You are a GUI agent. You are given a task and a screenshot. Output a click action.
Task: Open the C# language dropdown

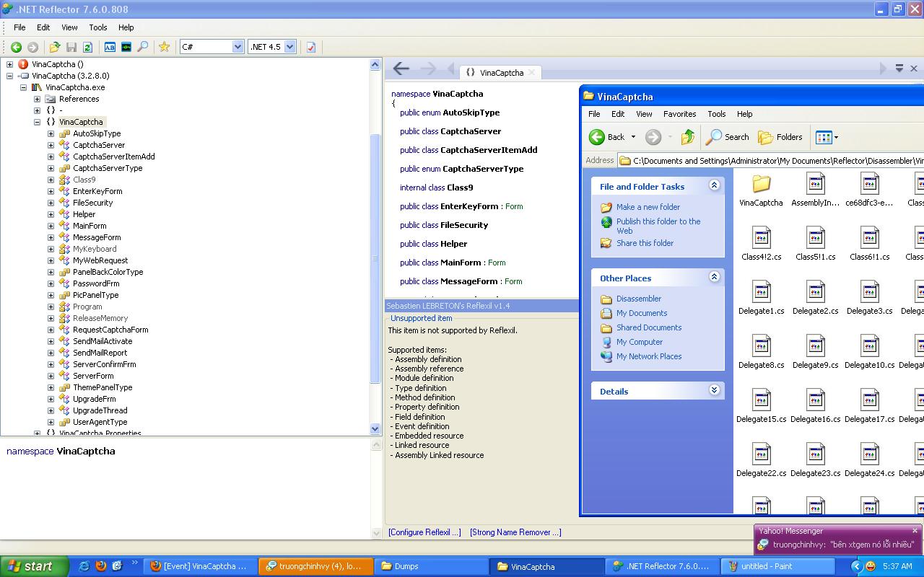pyautogui.click(x=237, y=47)
